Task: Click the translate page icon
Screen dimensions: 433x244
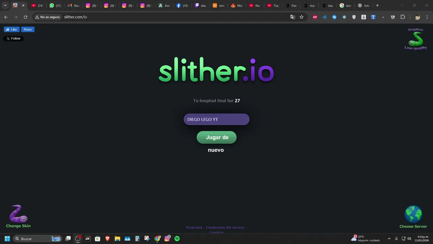Action: [293, 17]
